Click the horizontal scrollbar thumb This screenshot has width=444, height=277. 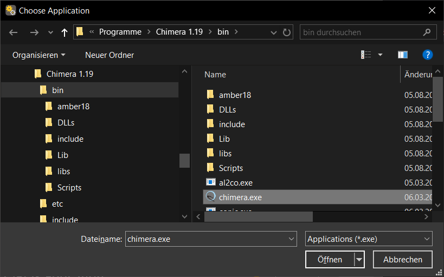point(259,217)
